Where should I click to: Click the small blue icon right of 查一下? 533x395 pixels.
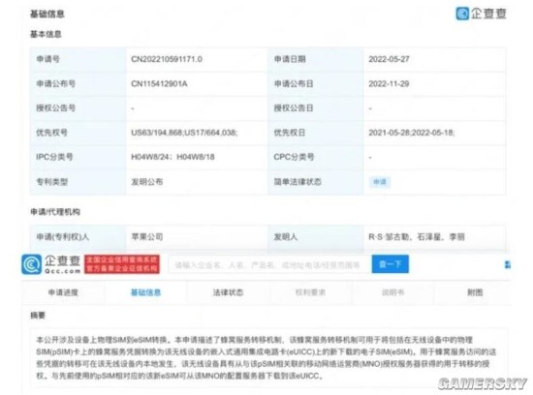(508, 264)
